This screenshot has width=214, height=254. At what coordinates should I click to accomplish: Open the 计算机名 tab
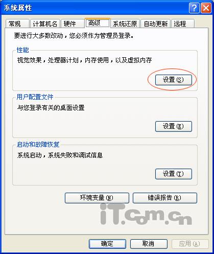45,24
